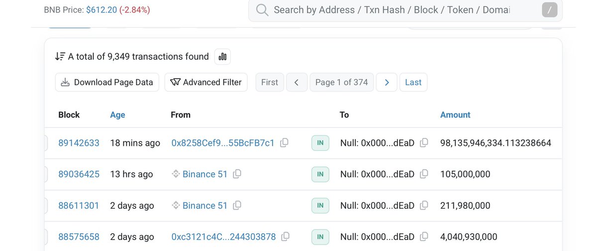Click the Binance icon in block 88611301 row
597x251 pixels.
pyautogui.click(x=176, y=205)
